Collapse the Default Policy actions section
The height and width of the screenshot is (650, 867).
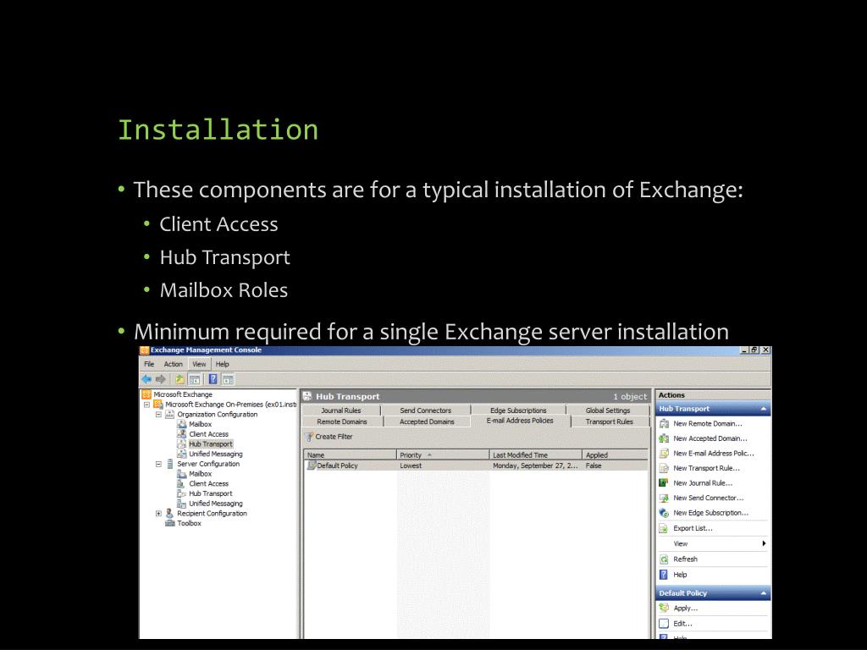764,593
